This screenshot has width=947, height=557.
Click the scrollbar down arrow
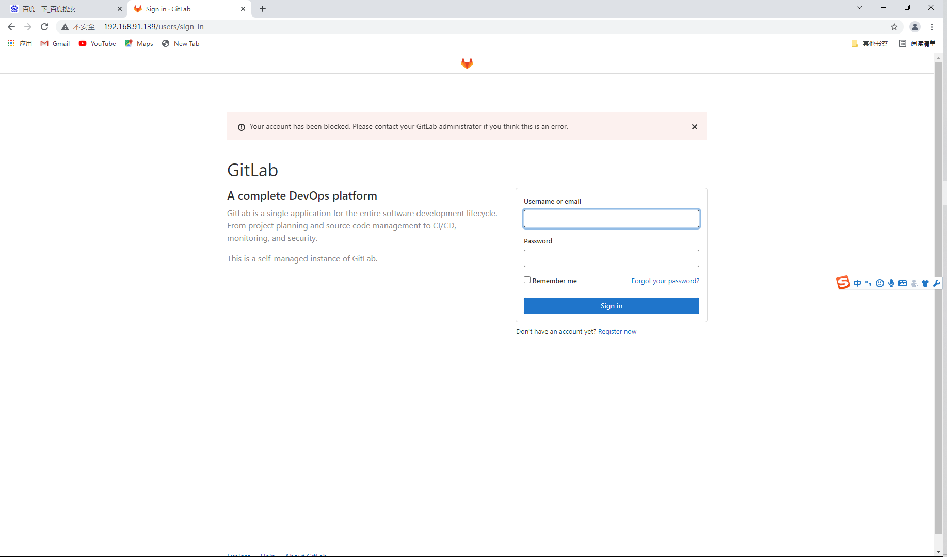(938, 552)
